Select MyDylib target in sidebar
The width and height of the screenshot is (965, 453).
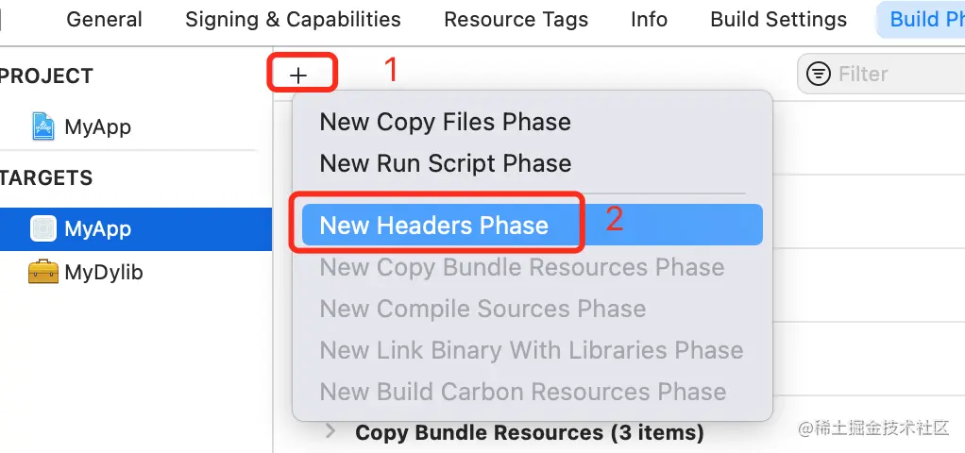coord(103,273)
